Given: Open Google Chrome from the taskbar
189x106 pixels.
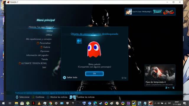Looking at the screenshot, I should coord(50,103).
